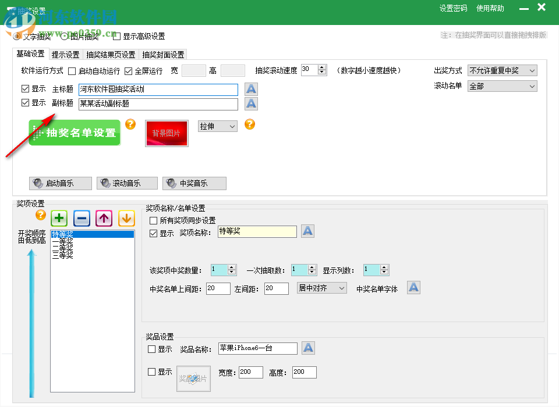Click the green plus icon to add prize
The image size is (559, 407).
58,218
